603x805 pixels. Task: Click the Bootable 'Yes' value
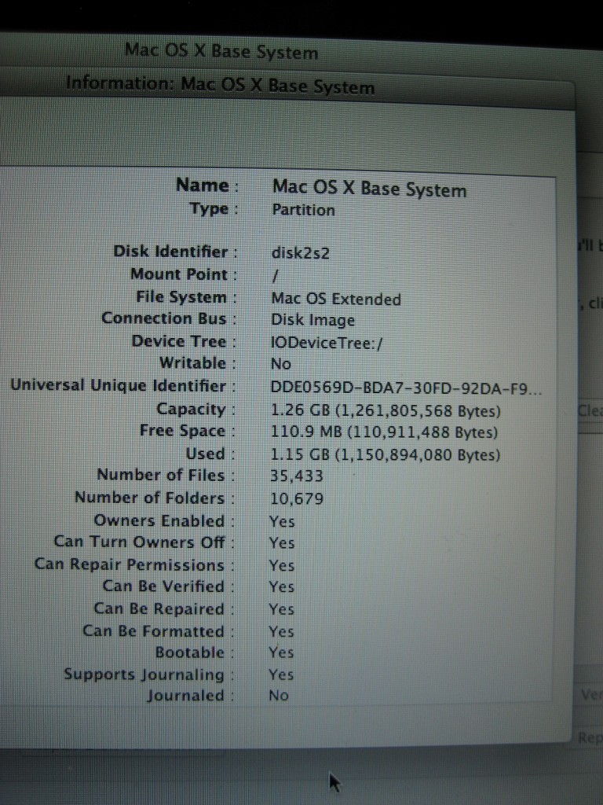coord(282,652)
